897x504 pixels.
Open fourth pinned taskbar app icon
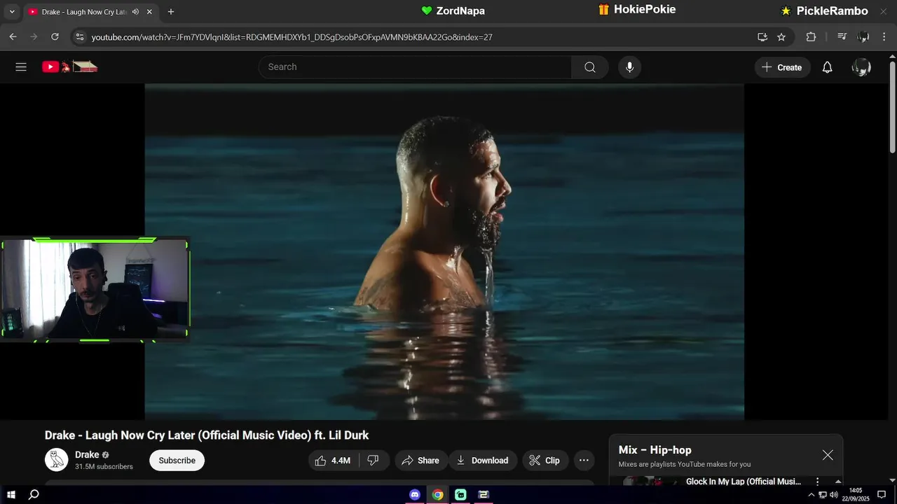pyautogui.click(x=484, y=495)
